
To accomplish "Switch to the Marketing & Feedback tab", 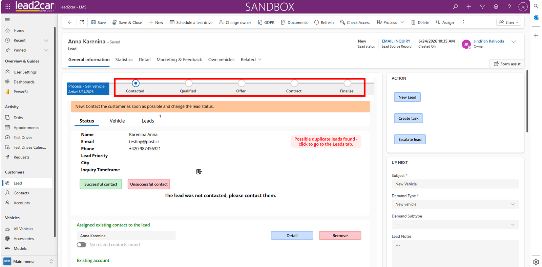I will pos(179,59).
